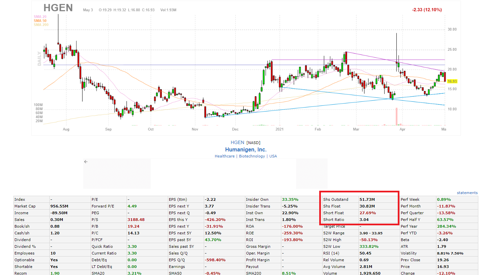Click the back arrow below the company name

coord(86,162)
